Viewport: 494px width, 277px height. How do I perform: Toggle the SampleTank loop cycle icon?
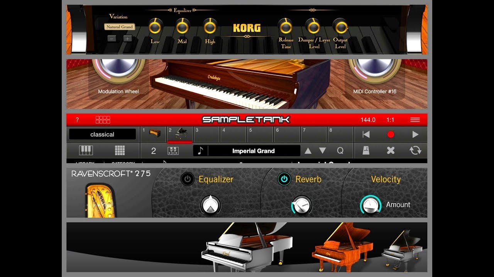415,150
